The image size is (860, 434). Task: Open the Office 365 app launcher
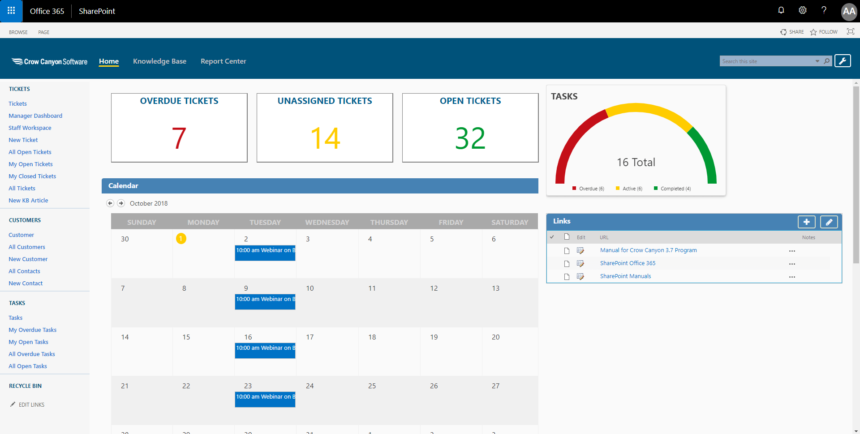11,11
